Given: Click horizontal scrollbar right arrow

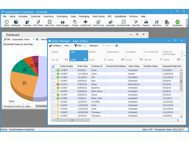Looking at the screenshot, I should 178,120.
